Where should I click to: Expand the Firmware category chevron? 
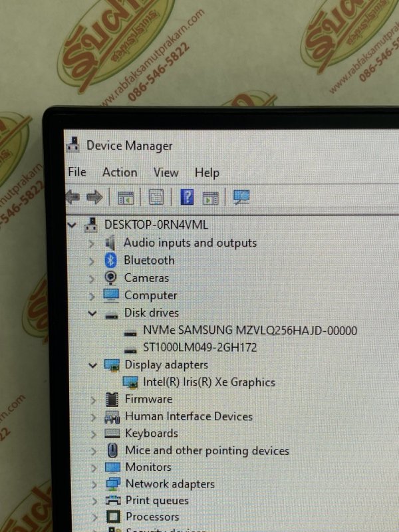[x=93, y=400]
